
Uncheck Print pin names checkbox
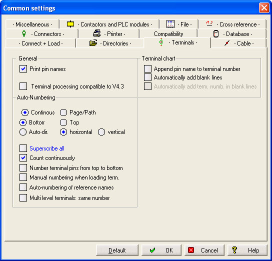(23, 69)
